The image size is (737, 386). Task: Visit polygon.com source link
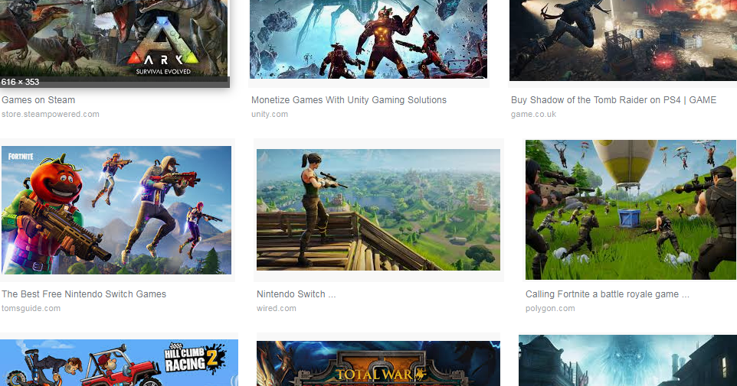tap(550, 308)
